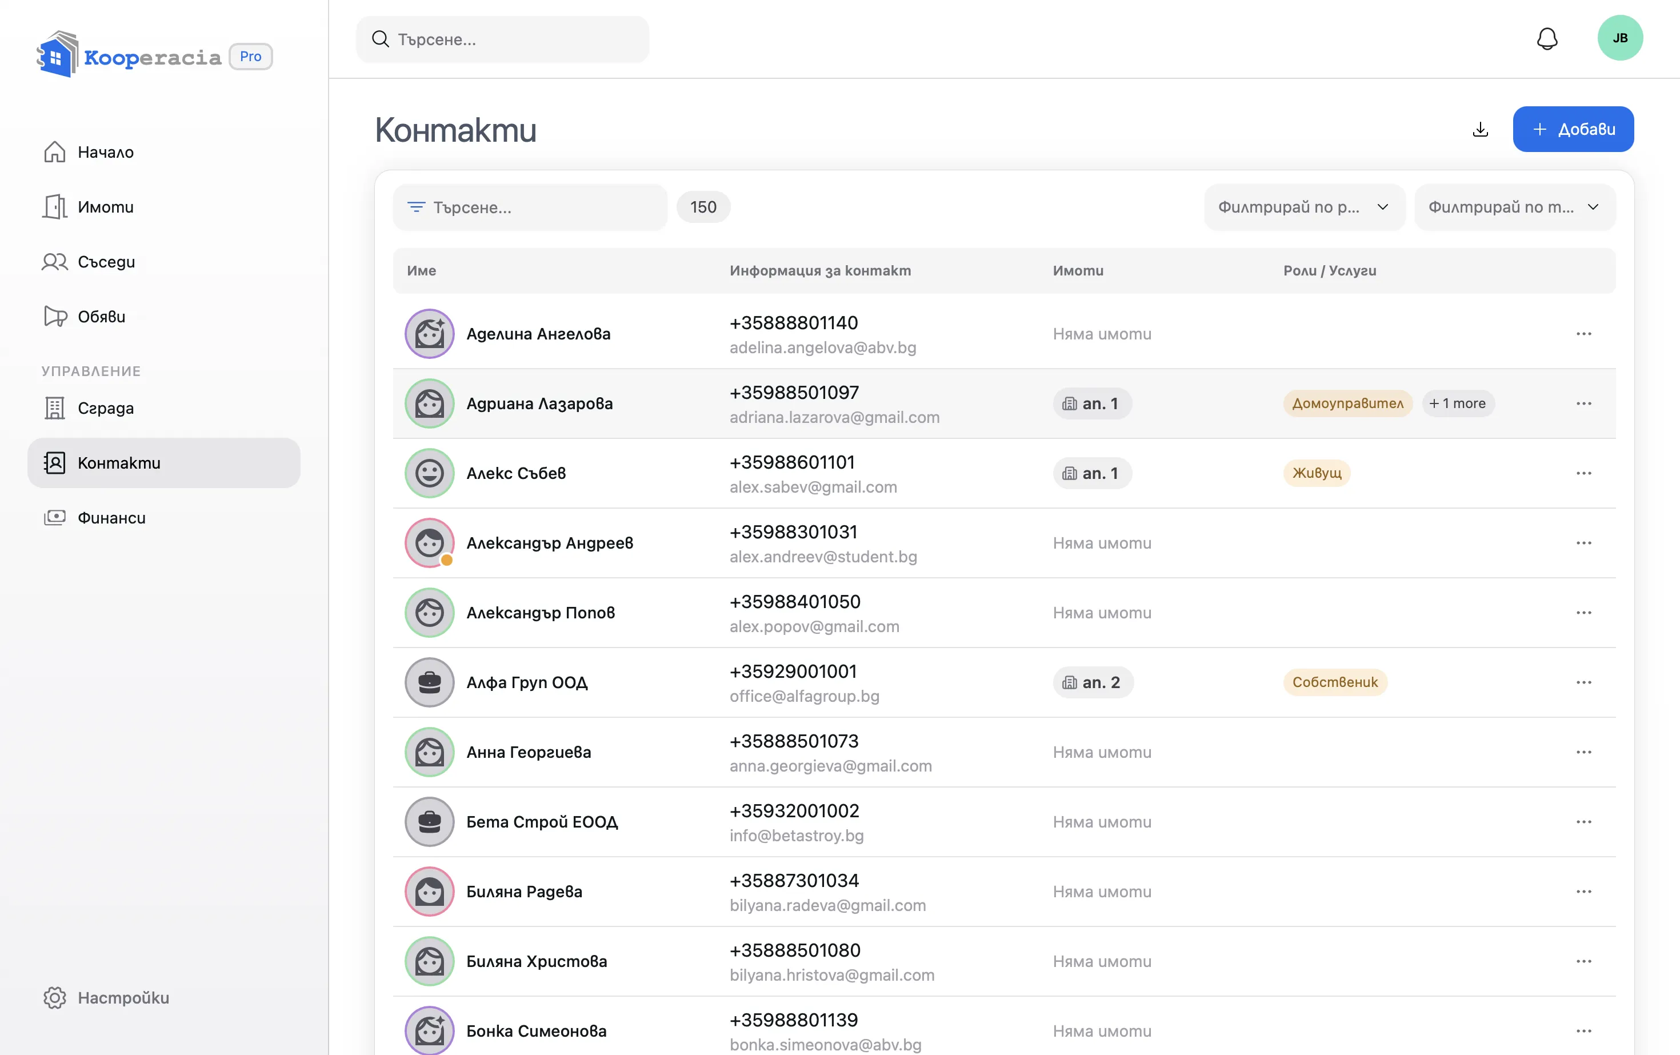This screenshot has height=1055, width=1680.
Task: Open the ап. 2 property chip
Action: (x=1093, y=682)
